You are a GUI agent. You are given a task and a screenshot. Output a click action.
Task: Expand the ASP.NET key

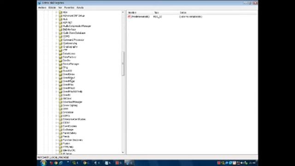point(56,23)
